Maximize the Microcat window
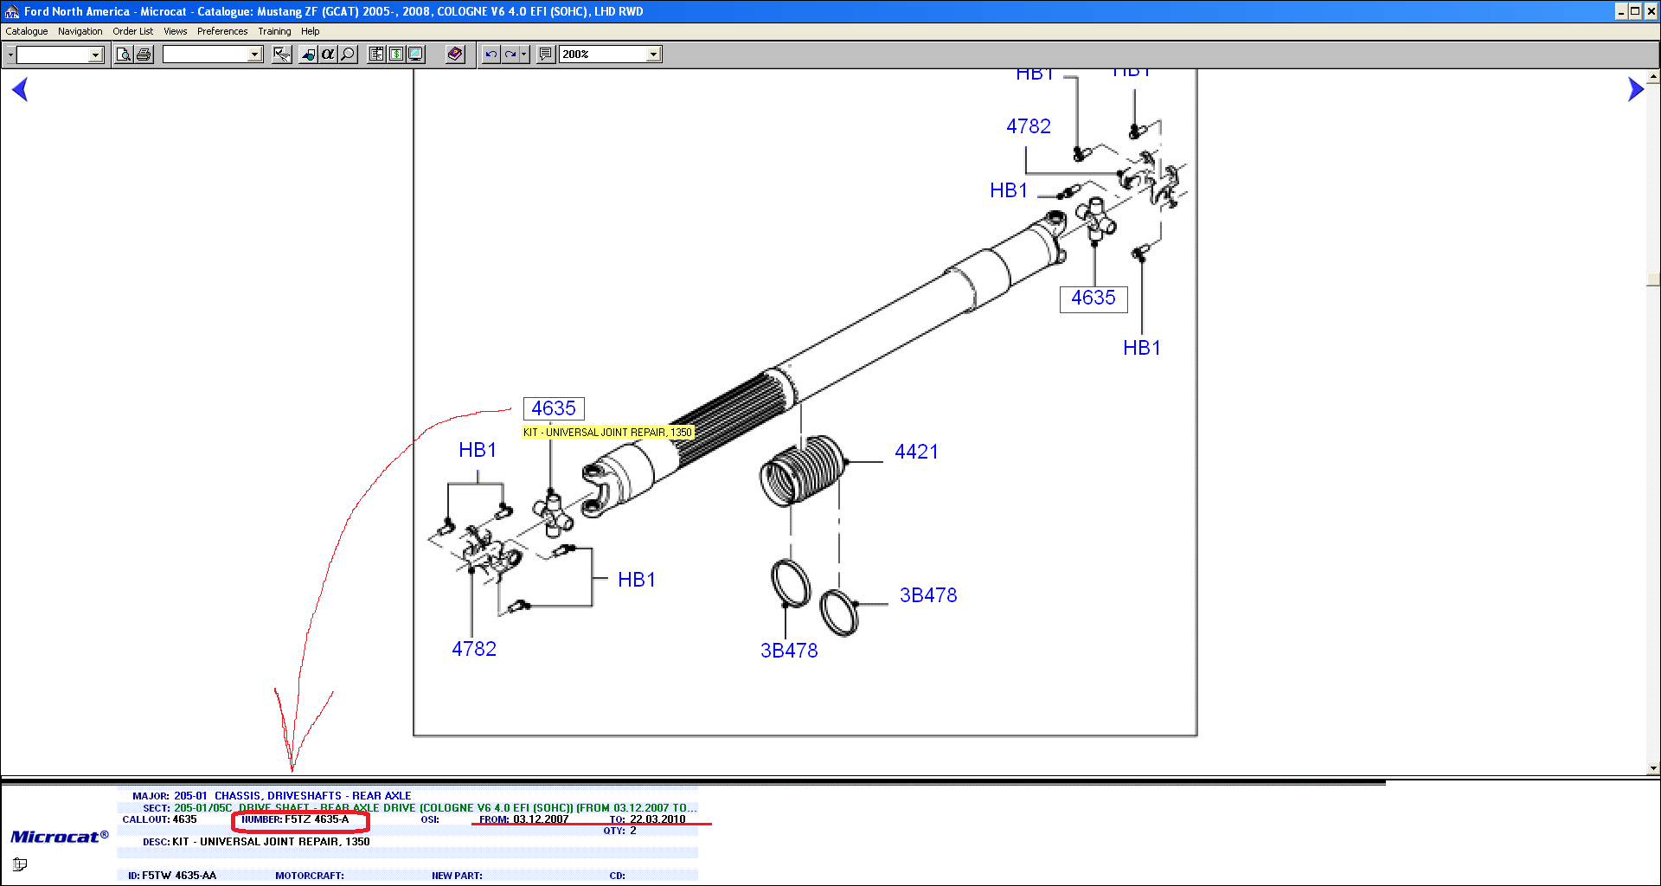1661x886 pixels. click(1635, 11)
